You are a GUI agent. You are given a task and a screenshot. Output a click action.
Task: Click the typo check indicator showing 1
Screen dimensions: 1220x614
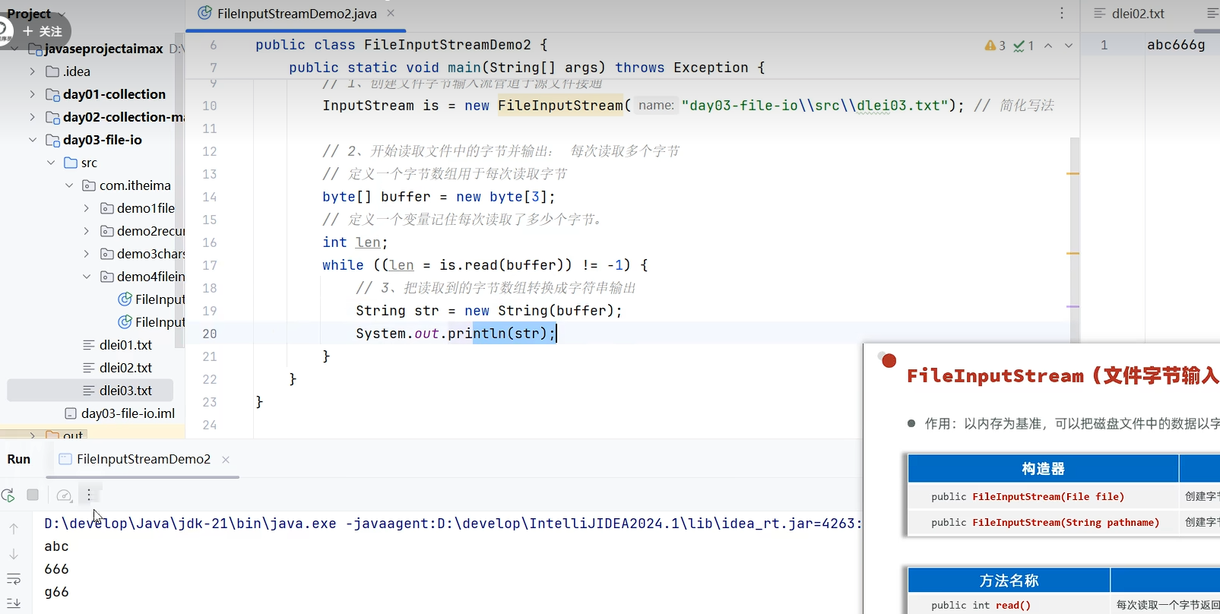[x=1024, y=46]
